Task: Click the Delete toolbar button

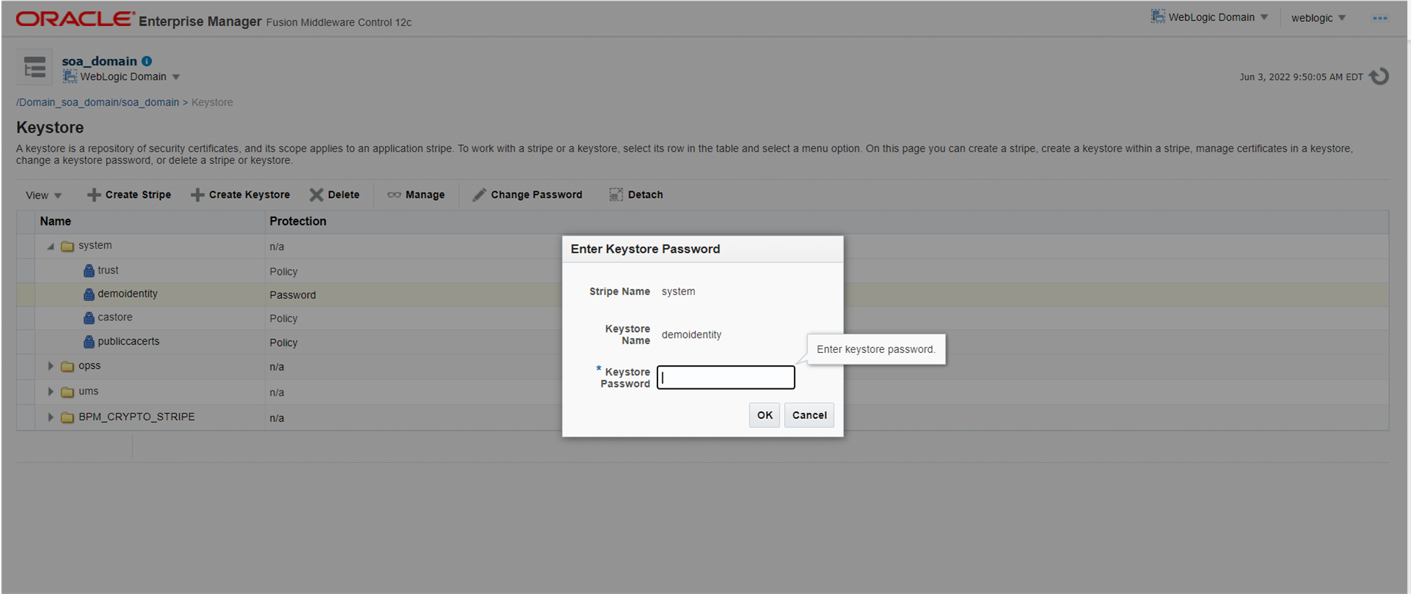Action: click(x=335, y=195)
